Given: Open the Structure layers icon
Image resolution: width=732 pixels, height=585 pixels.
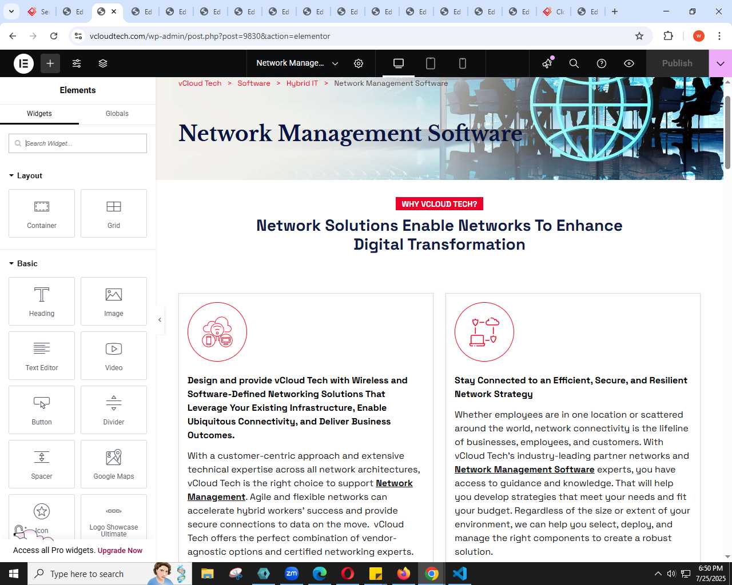Looking at the screenshot, I should [x=103, y=63].
